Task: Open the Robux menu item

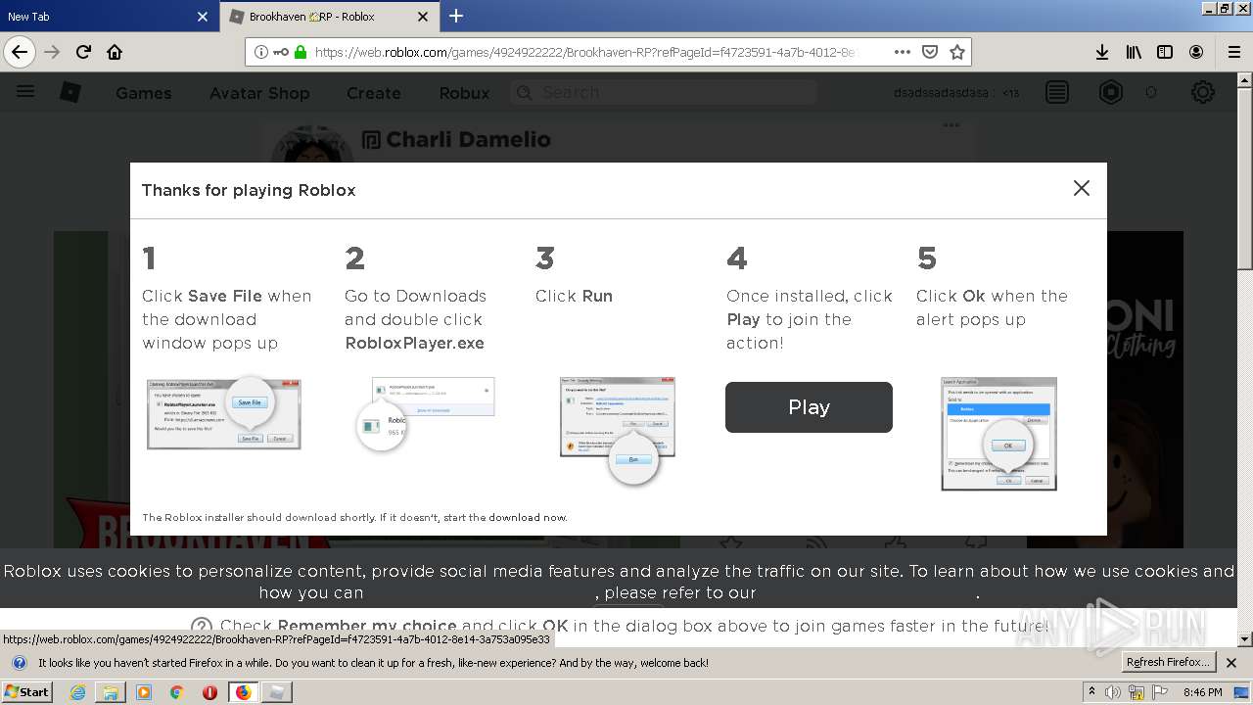Action: (x=464, y=93)
